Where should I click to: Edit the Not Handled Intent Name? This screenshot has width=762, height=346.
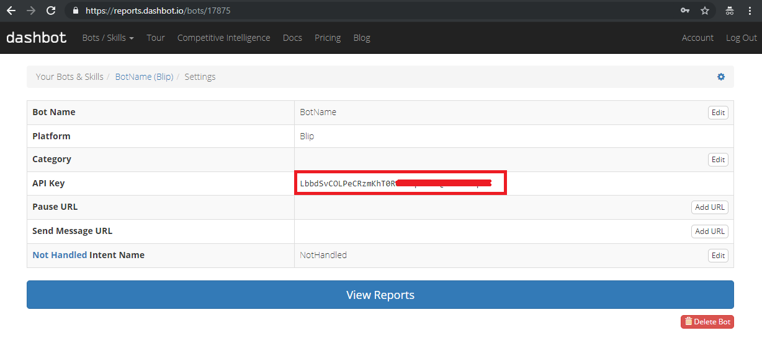(x=718, y=256)
